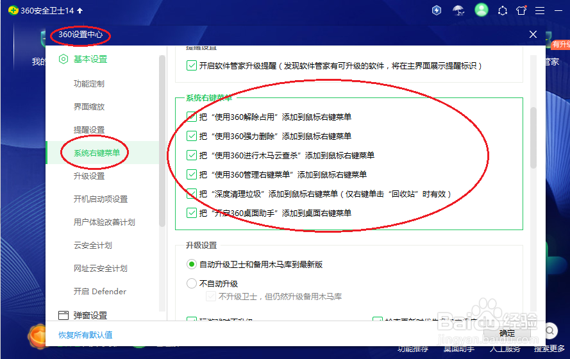Click the 确定 button

pyautogui.click(x=507, y=333)
